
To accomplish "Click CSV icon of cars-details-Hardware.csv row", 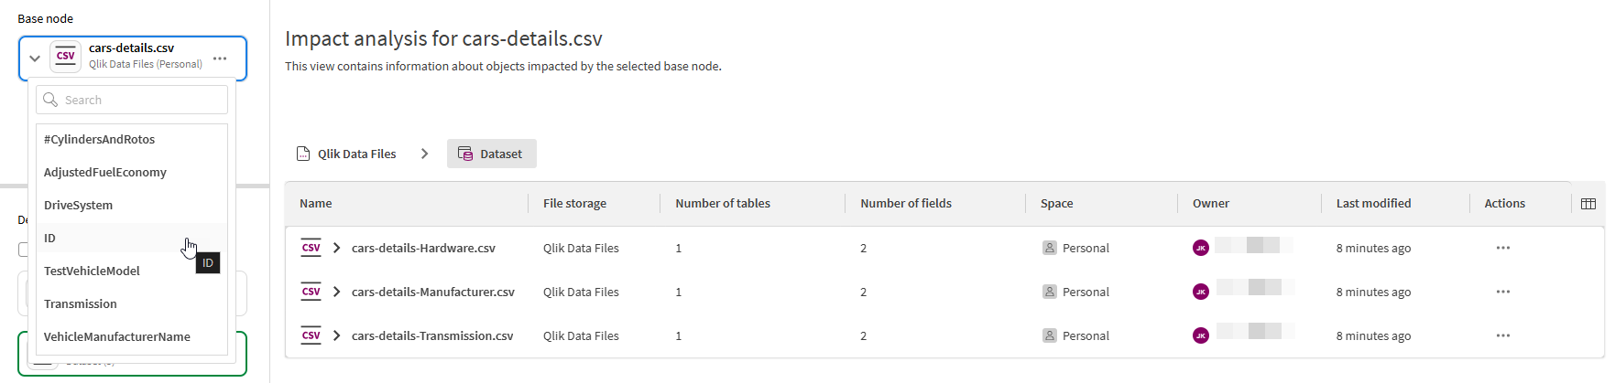I will click(x=311, y=248).
